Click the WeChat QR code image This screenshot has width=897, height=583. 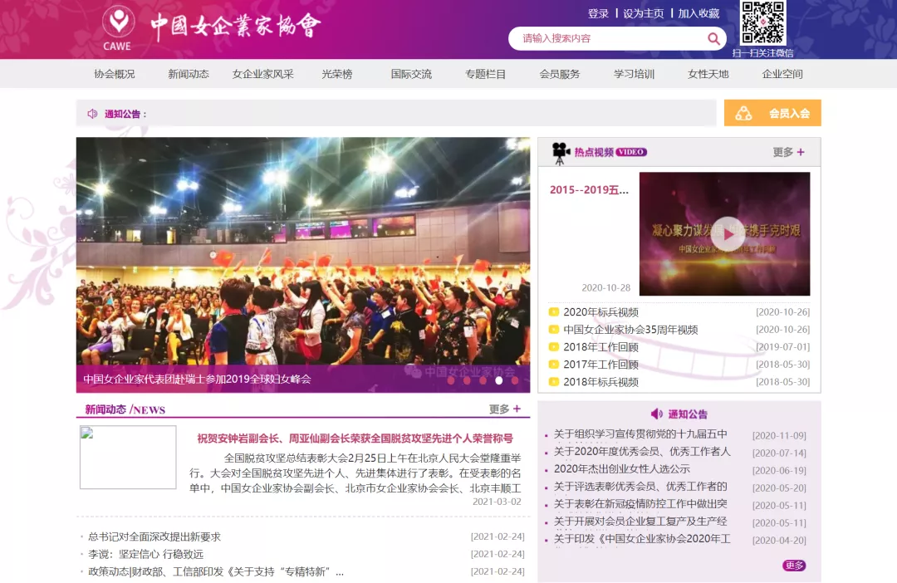(762, 23)
